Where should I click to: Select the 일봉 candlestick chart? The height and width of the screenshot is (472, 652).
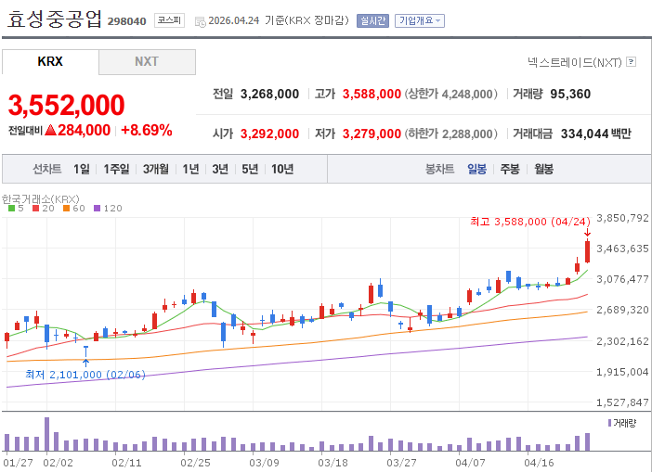pos(477,169)
